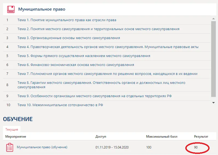Open Тема 4. Правотворческая деятельность органов

(108, 47)
